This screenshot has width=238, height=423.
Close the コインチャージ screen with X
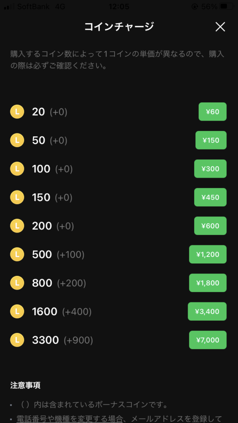click(220, 27)
